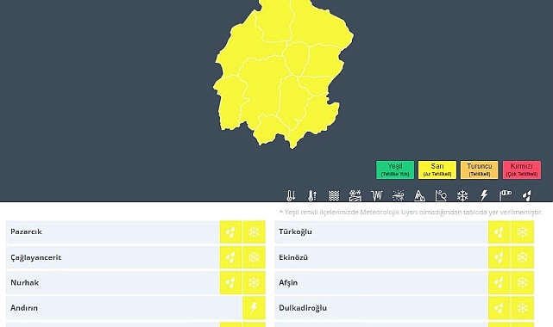The image size is (553, 327).
Task: Click Türkoğlu rain warning icon
Action: click(x=499, y=232)
